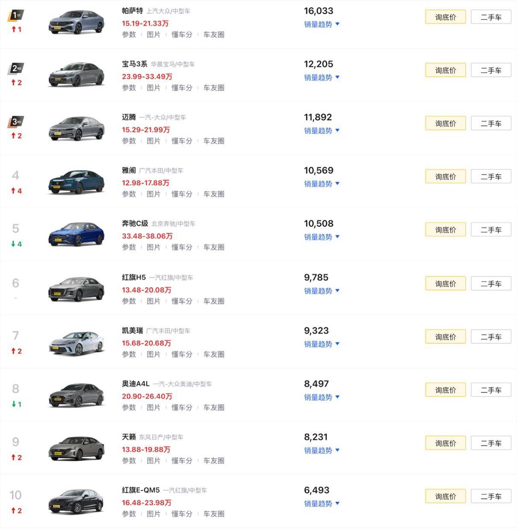Open the 红旗E-QM5 model name link

coord(141,490)
